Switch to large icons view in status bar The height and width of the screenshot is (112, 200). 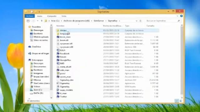[x=181, y=101]
